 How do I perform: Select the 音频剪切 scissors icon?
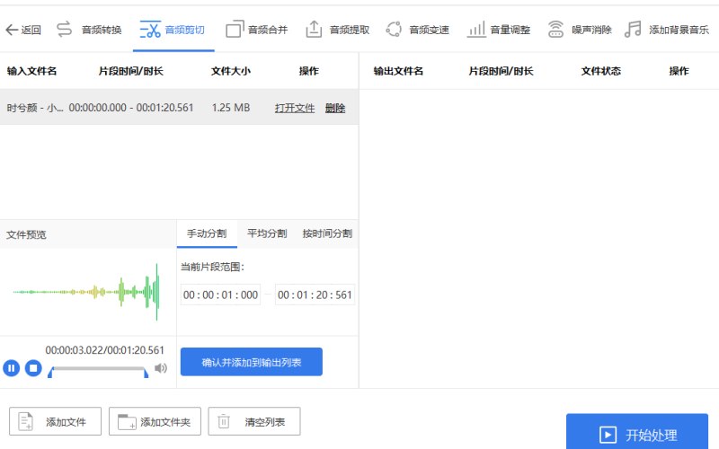point(150,30)
